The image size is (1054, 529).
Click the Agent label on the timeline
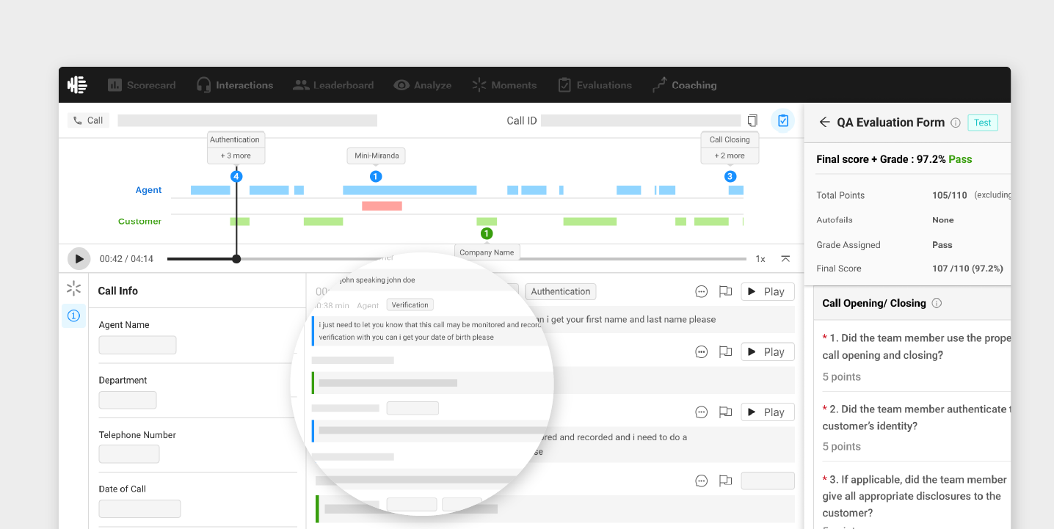pyautogui.click(x=148, y=190)
